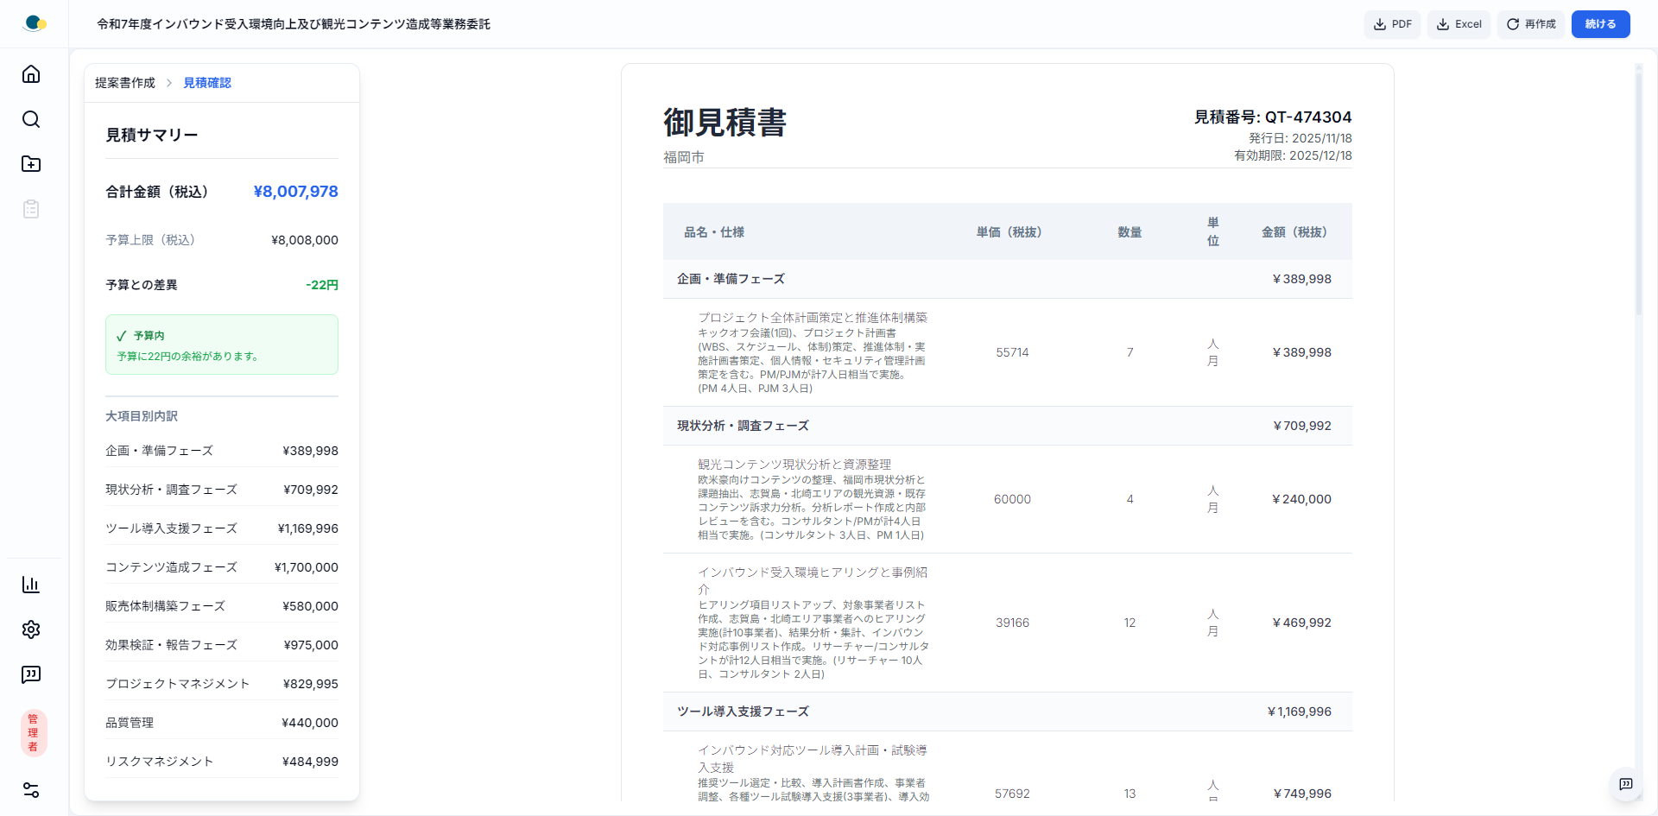The image size is (1658, 816).
Task: Download the quote as PDF
Action: [x=1392, y=24]
